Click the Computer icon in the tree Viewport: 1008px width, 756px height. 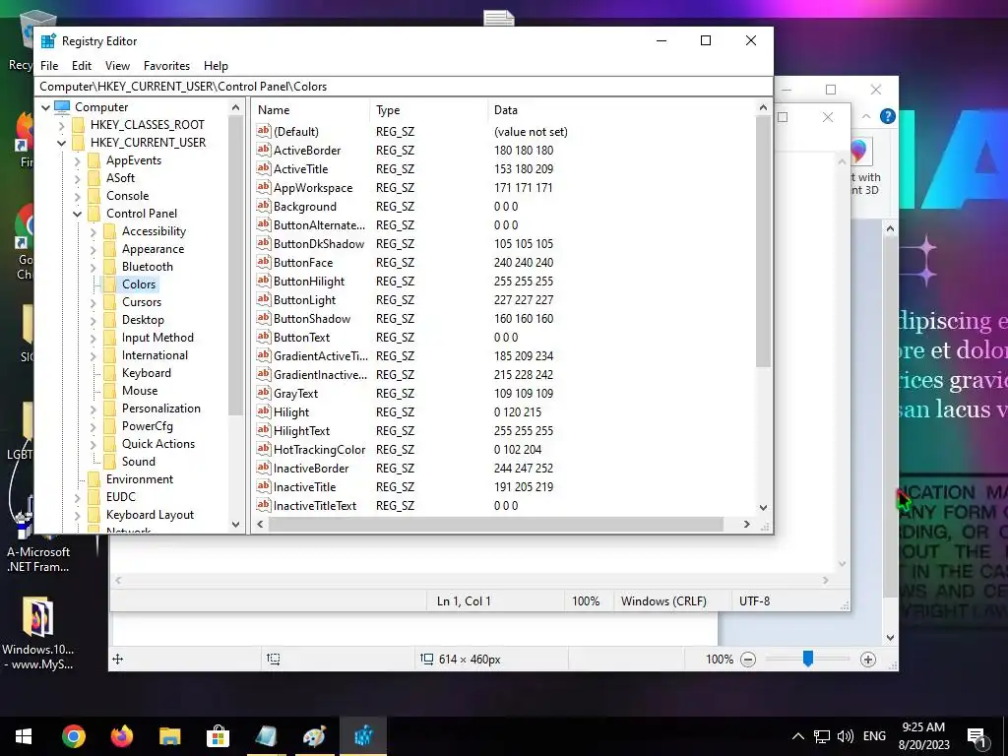click(x=62, y=107)
